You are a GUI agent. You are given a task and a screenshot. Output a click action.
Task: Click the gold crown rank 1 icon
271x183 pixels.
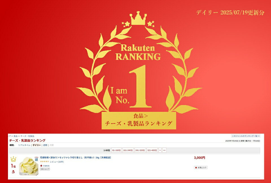pos(13,159)
